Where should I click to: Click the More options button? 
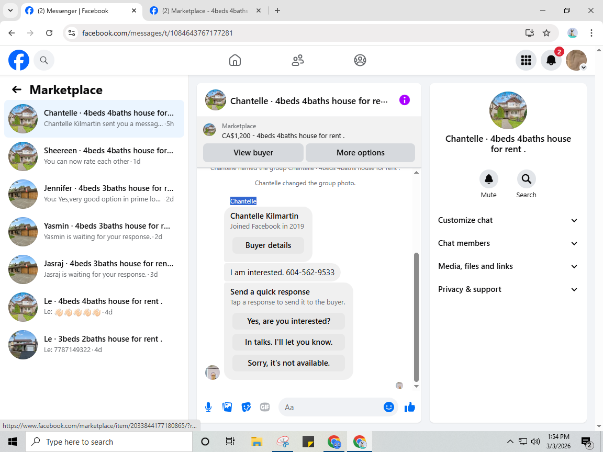point(360,153)
